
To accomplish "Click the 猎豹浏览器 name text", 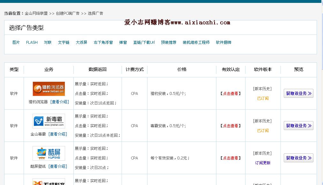I will (x=38, y=102).
